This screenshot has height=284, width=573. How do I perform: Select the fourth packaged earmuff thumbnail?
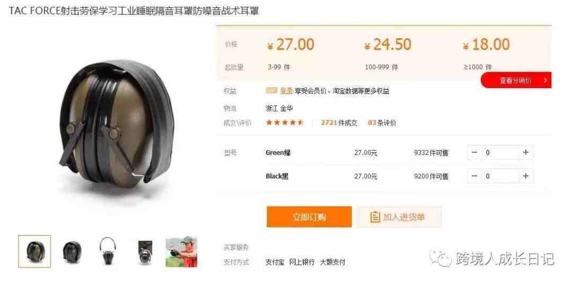(145, 252)
